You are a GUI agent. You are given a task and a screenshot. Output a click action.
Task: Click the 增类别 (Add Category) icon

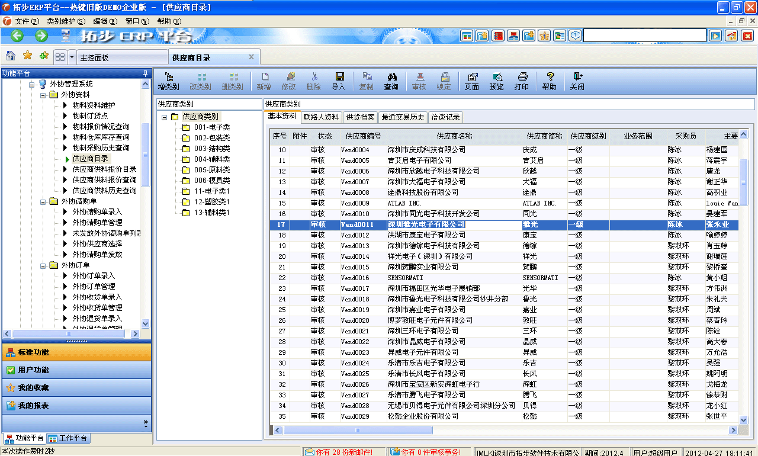pyautogui.click(x=169, y=80)
